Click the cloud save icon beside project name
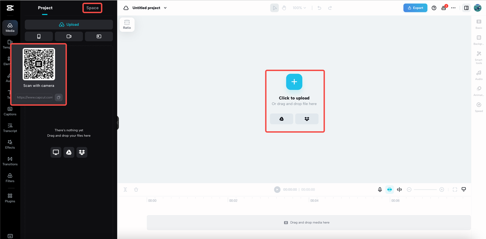This screenshot has width=486, height=239. 126,8
